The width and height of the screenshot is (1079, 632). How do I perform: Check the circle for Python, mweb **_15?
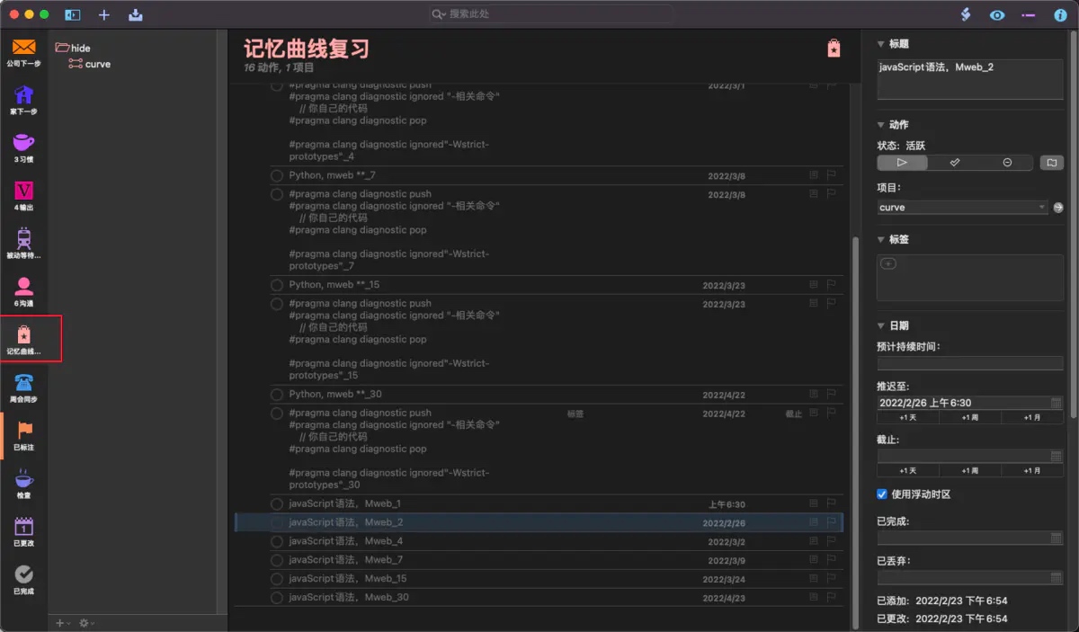277,285
